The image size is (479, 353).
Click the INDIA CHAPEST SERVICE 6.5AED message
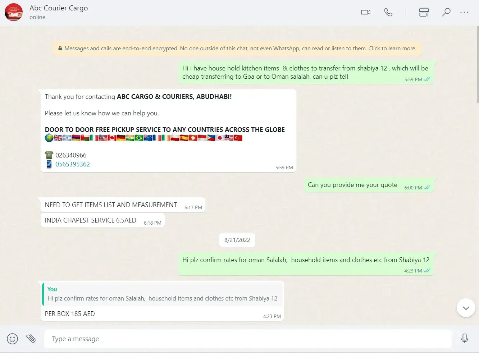(91, 220)
